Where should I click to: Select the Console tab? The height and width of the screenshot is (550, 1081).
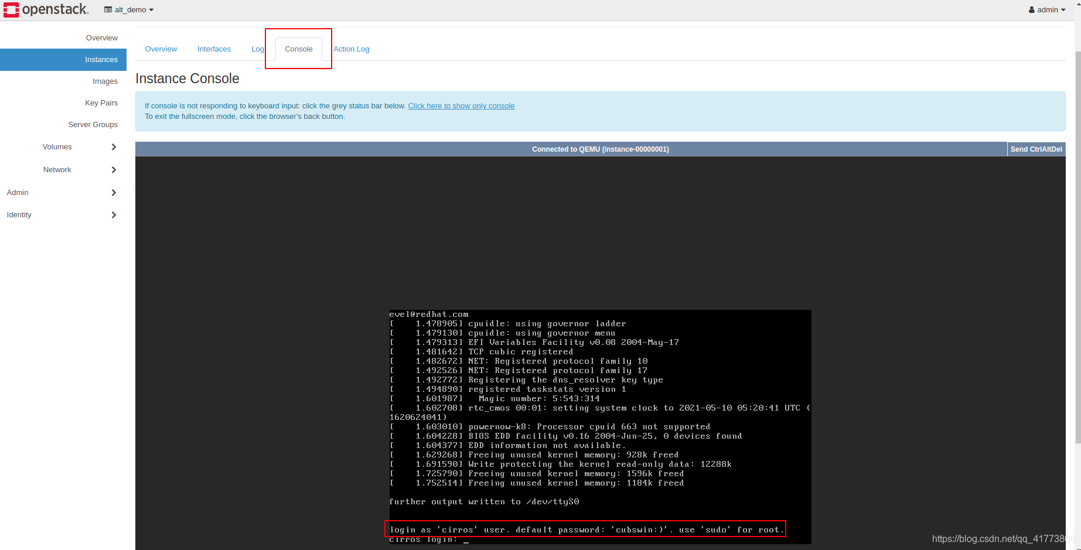point(299,49)
